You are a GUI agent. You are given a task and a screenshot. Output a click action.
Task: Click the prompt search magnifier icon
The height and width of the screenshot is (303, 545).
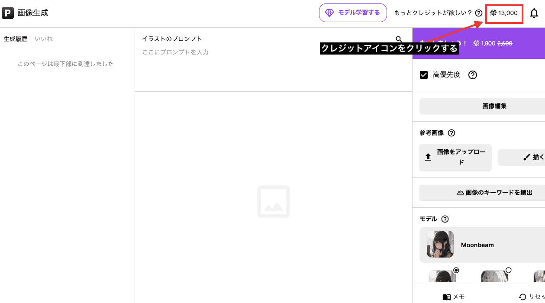pos(399,39)
